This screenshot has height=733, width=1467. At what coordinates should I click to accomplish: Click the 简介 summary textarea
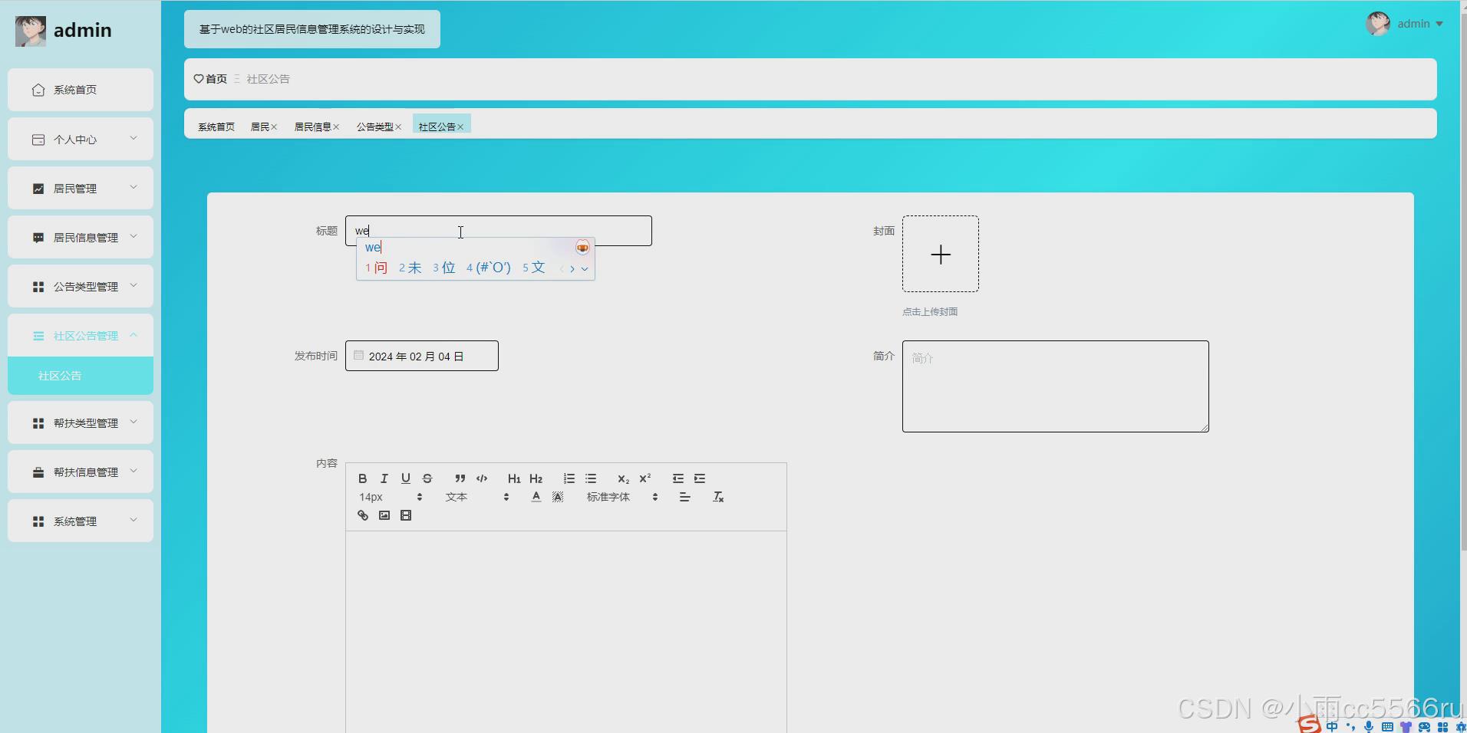1056,386
